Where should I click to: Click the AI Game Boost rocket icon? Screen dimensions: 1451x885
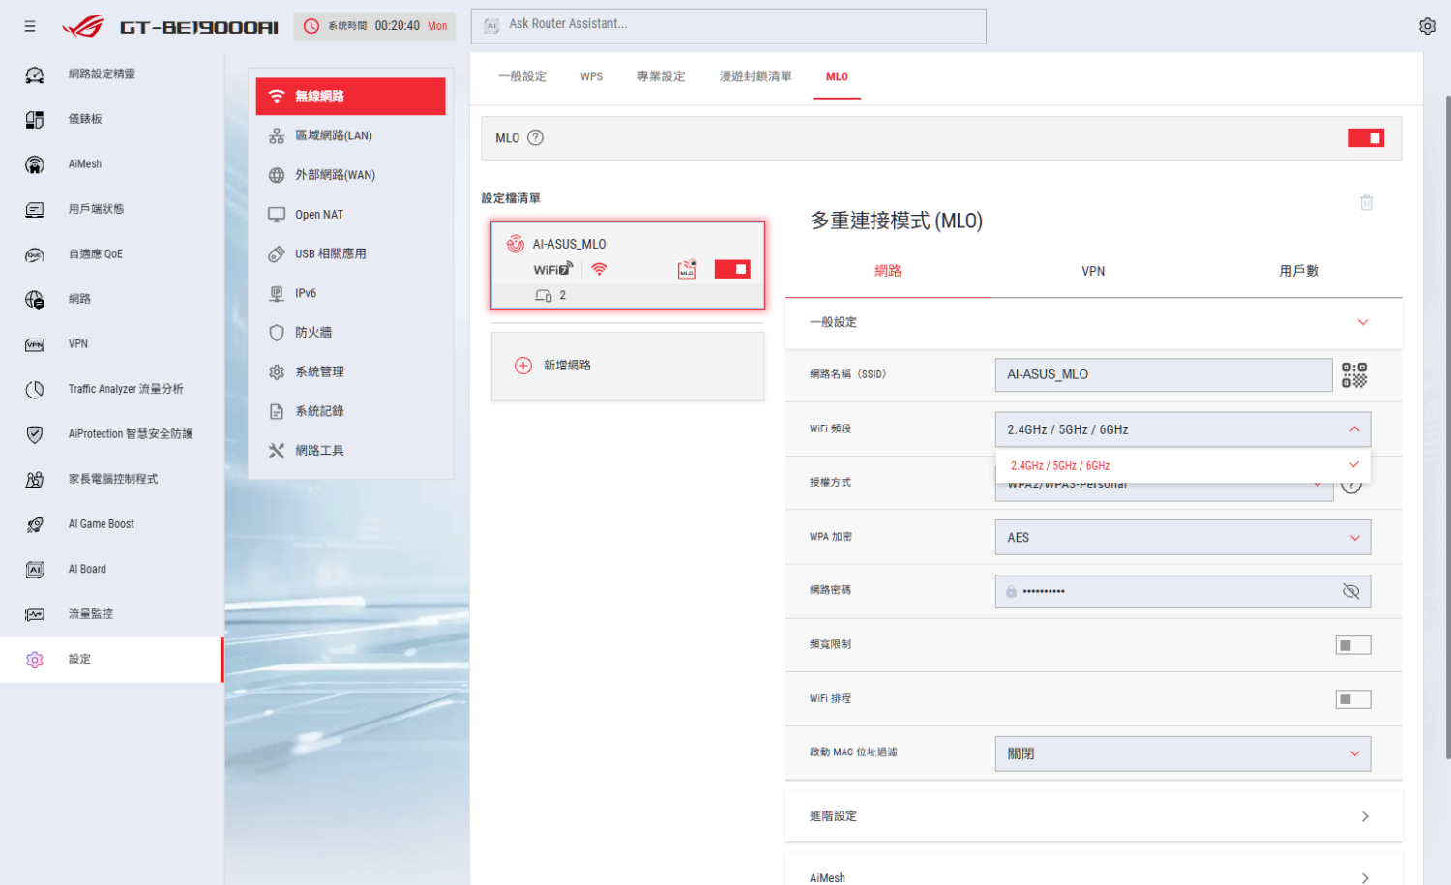coord(35,524)
